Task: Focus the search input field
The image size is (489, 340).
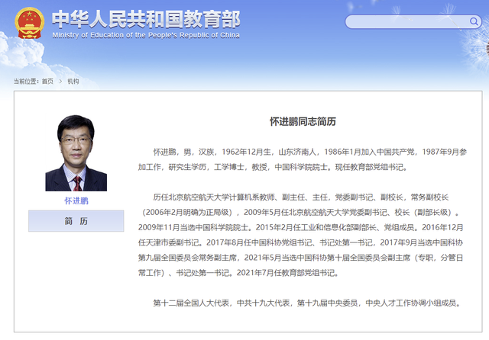Action: (405, 21)
